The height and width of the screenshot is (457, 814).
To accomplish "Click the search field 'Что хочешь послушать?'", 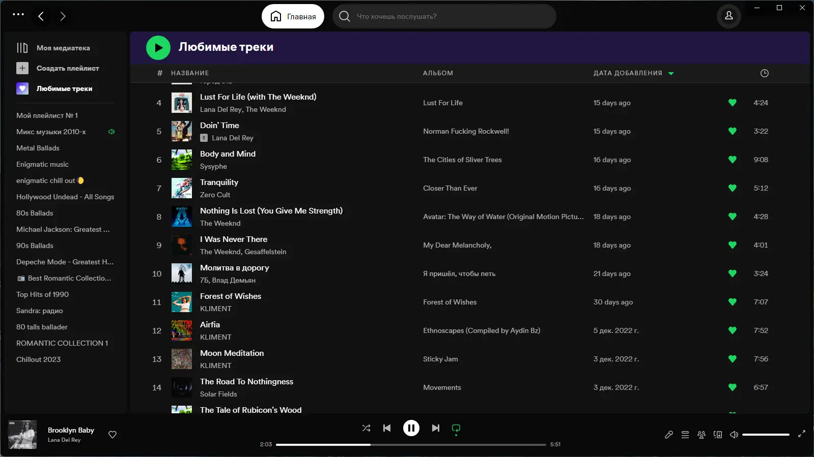I will (444, 16).
